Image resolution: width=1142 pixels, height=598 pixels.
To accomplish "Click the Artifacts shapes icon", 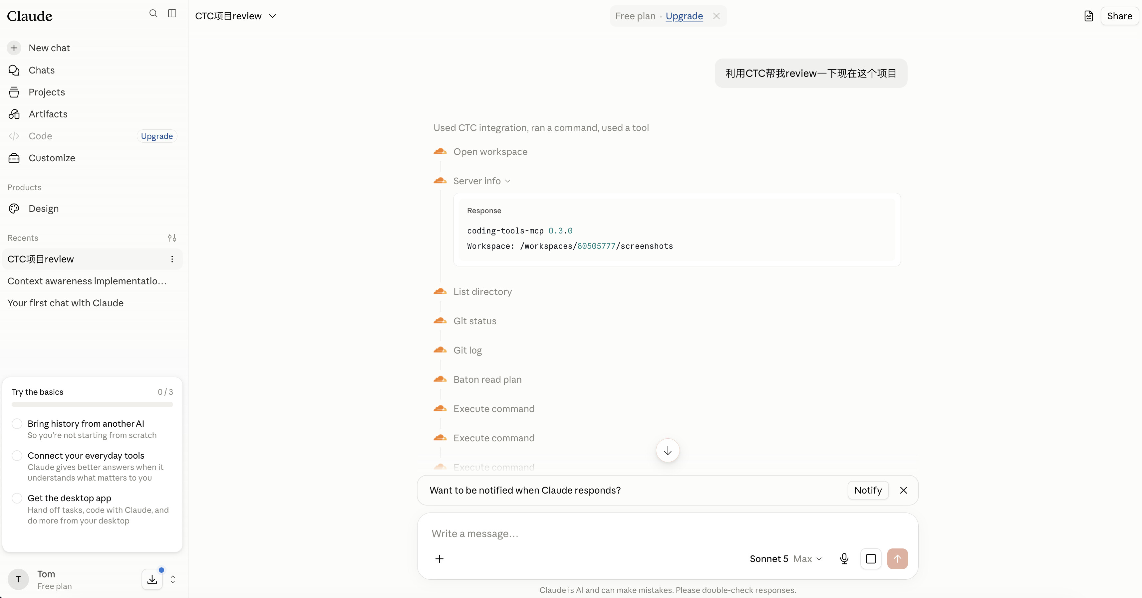I will [x=14, y=114].
